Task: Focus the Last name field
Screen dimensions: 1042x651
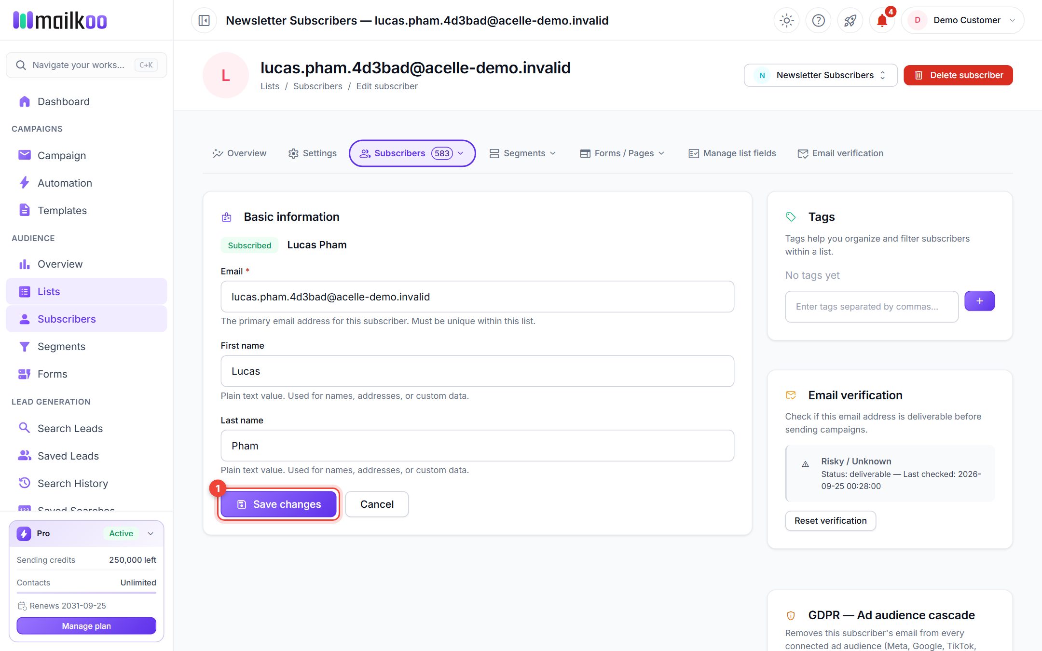Action: [x=478, y=446]
